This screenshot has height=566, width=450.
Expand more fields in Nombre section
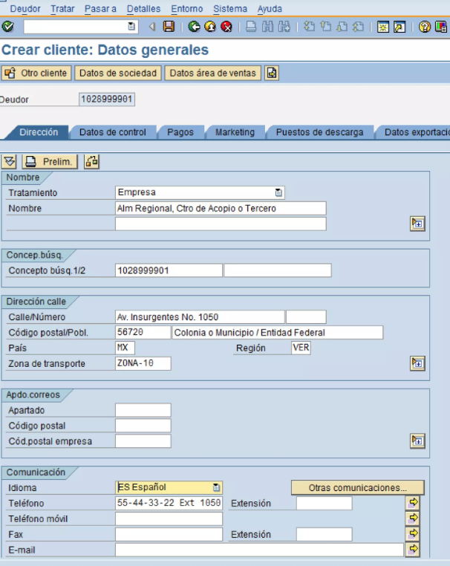coord(417,224)
